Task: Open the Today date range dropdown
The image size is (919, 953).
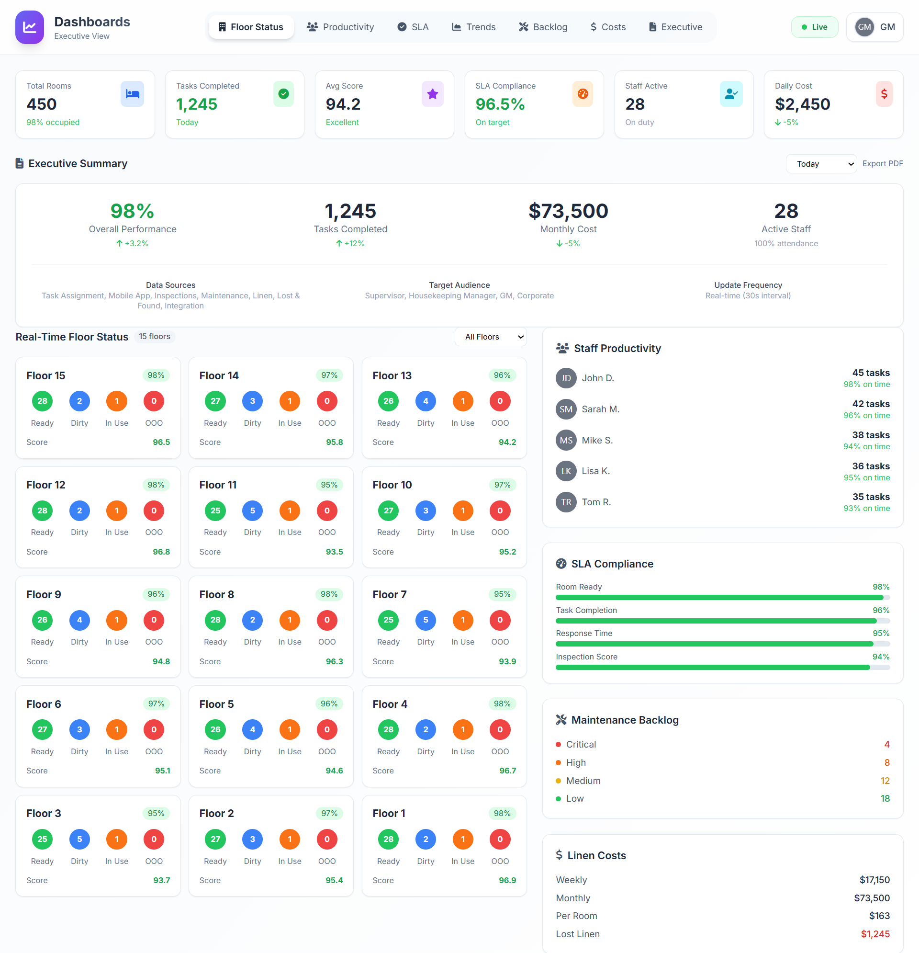Action: pos(821,164)
